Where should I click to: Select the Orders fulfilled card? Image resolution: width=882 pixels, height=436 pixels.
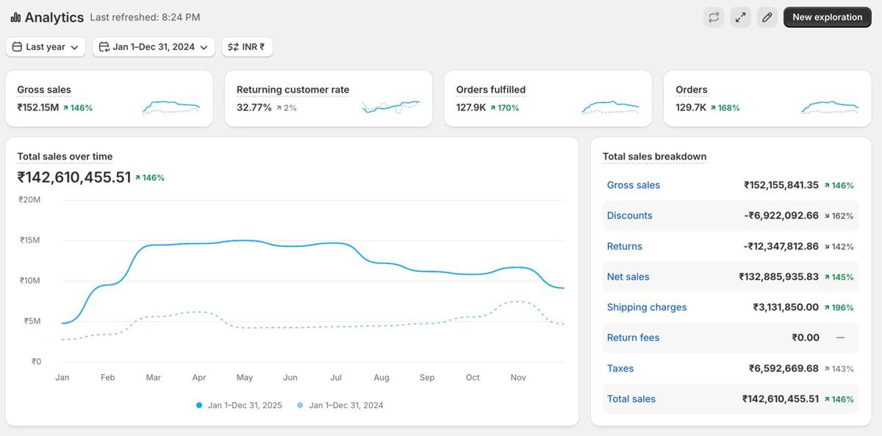click(x=548, y=98)
